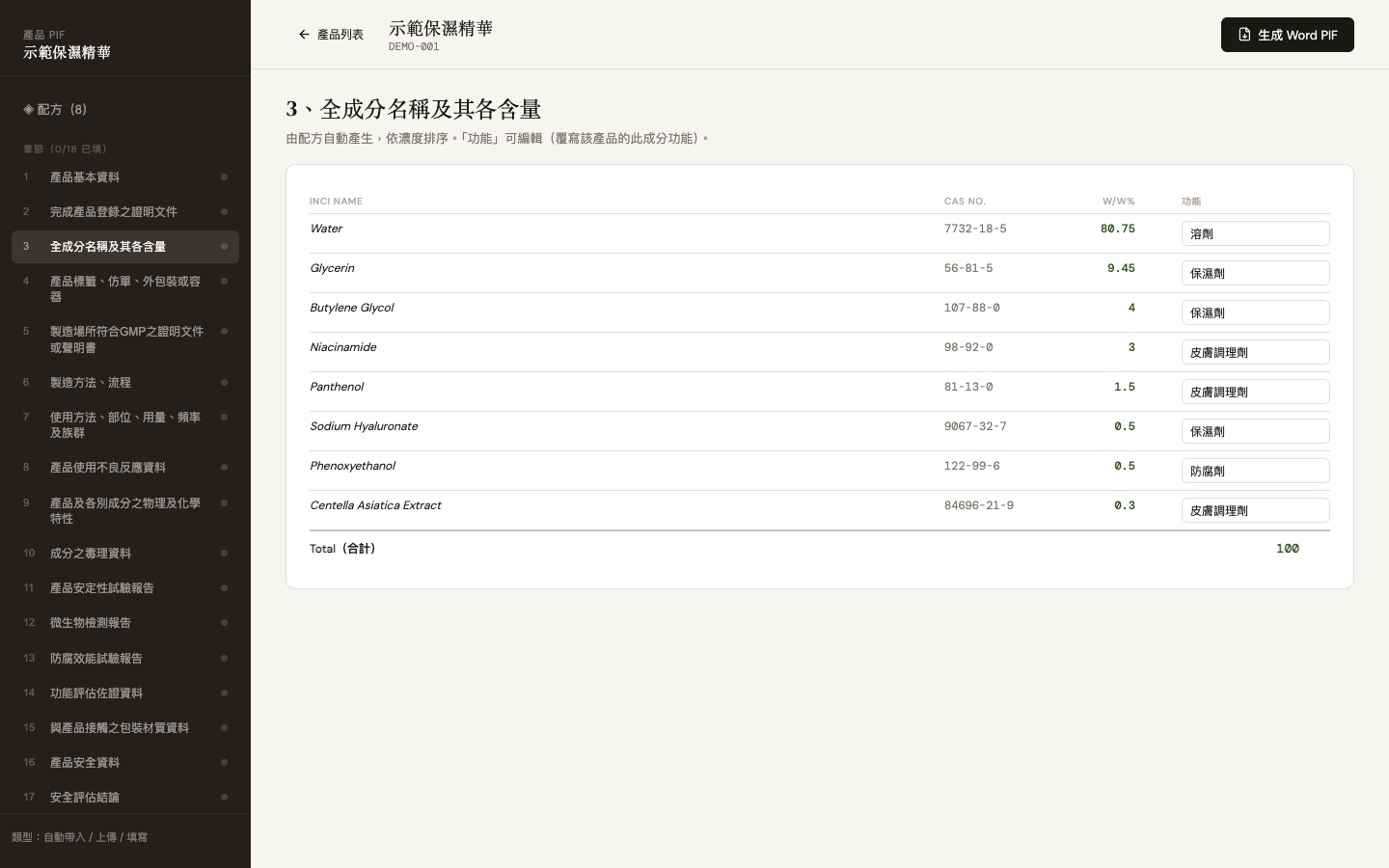This screenshot has height=868, width=1389.
Task: Go to section 16 產品安全資料
Action: [x=125, y=763]
